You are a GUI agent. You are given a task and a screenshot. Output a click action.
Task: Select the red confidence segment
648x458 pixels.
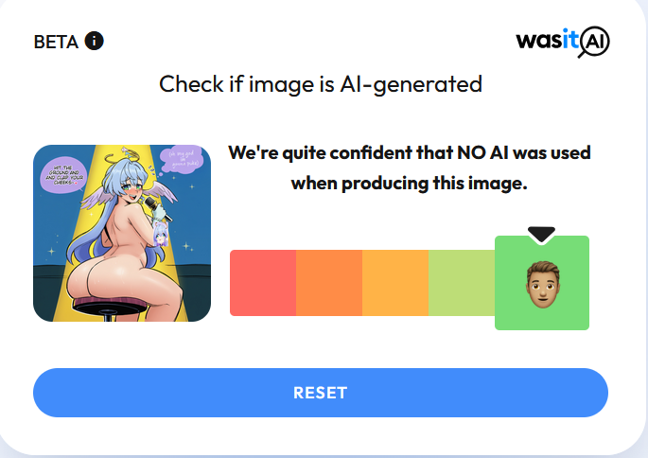(x=263, y=283)
